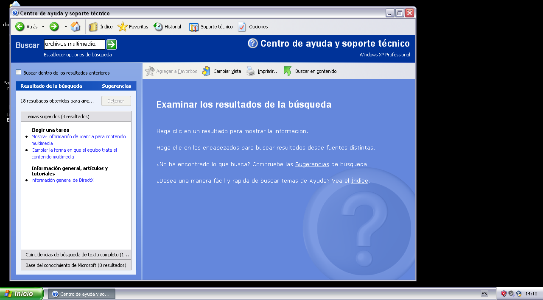The image size is (543, 300).
Task: Go to the Home page icon
Action: [x=76, y=27]
